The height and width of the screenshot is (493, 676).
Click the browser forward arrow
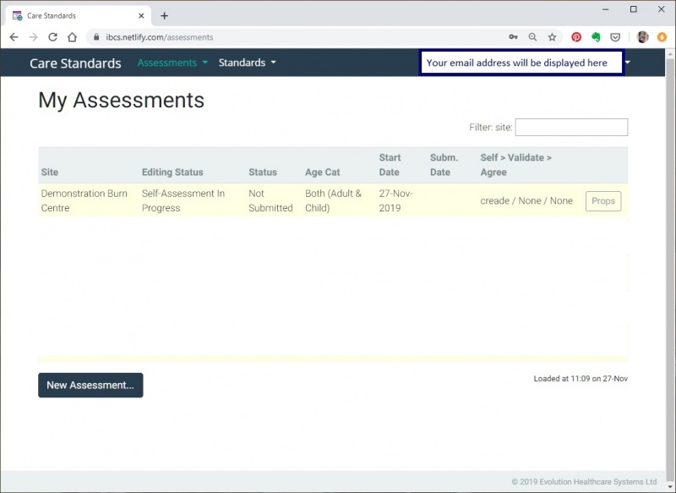33,37
